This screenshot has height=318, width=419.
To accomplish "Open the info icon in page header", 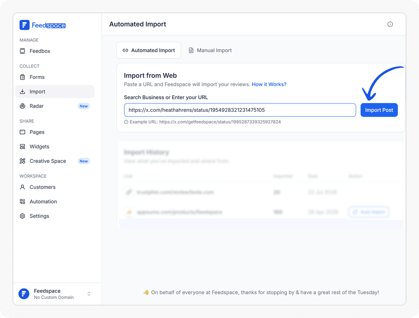I will (390, 24).
